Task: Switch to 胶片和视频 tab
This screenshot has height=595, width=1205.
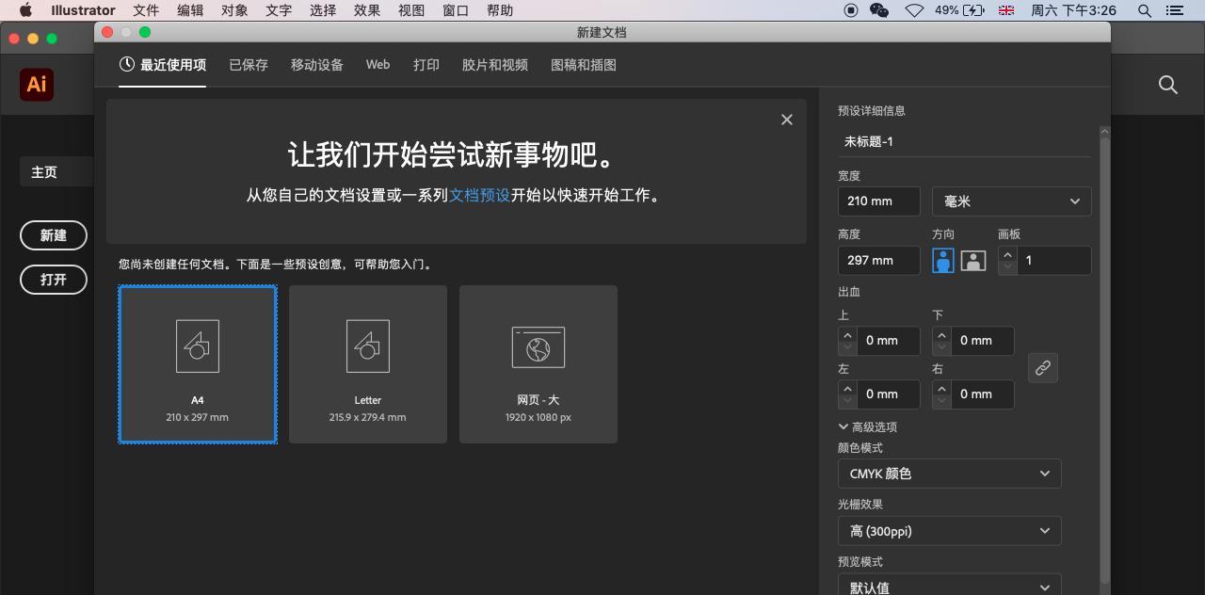Action: point(495,65)
